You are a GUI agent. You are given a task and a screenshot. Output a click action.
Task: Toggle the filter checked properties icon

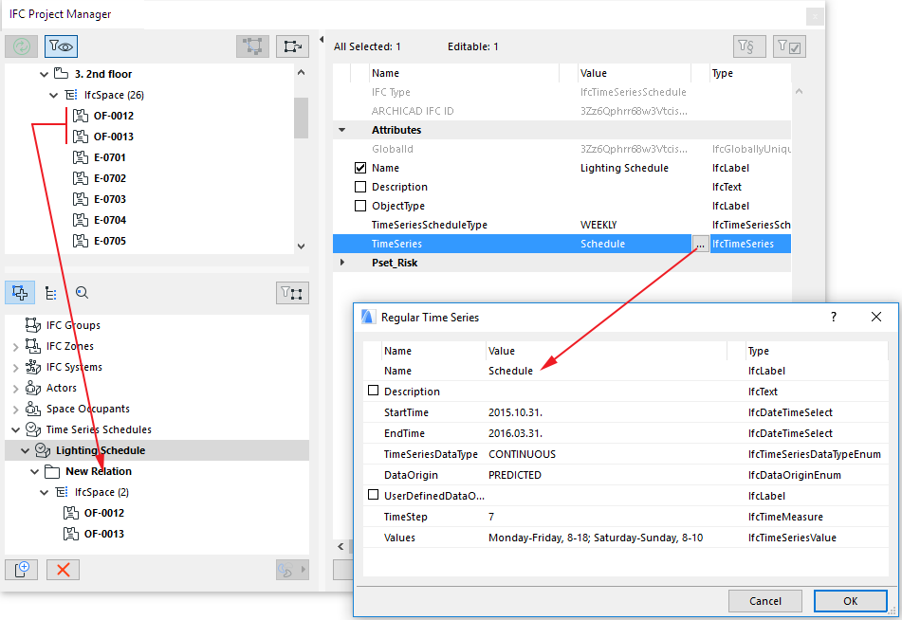789,46
